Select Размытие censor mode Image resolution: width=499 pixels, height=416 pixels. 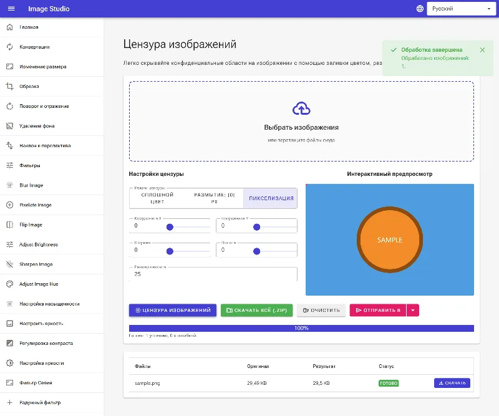point(214,198)
